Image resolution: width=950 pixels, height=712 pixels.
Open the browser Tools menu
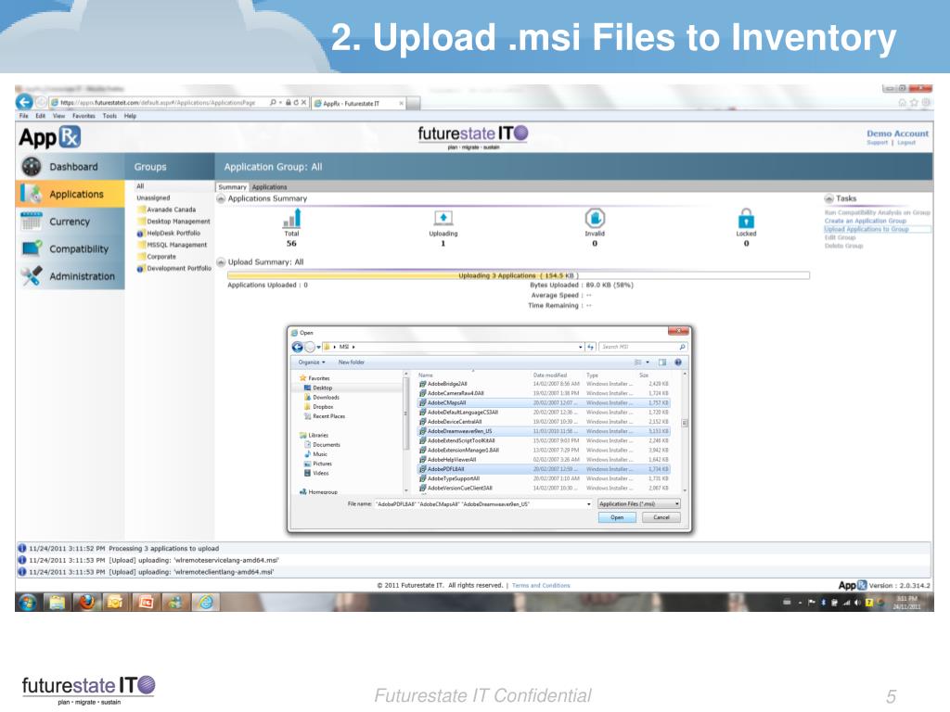[109, 116]
